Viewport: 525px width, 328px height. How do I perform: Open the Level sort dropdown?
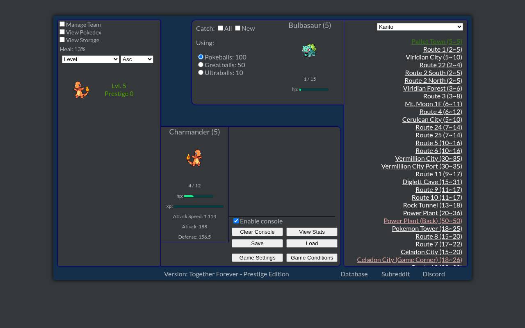tap(91, 59)
